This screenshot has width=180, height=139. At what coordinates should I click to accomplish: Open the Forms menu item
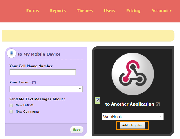[x=33, y=11]
